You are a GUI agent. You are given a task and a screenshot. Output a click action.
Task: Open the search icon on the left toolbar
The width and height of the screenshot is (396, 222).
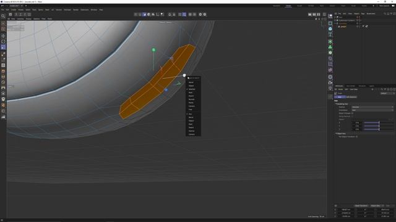pyautogui.click(x=3, y=16)
